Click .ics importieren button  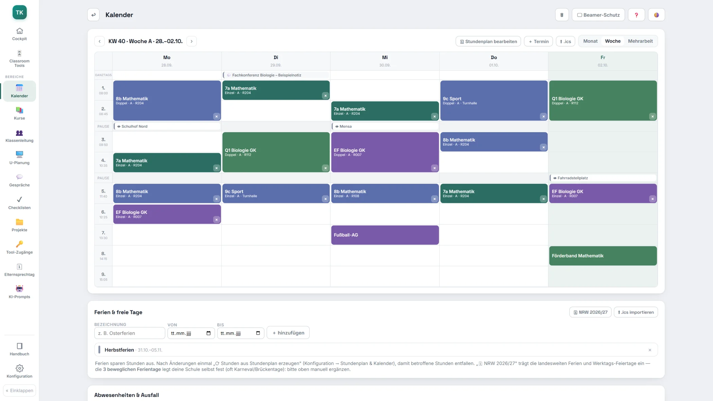pos(636,312)
